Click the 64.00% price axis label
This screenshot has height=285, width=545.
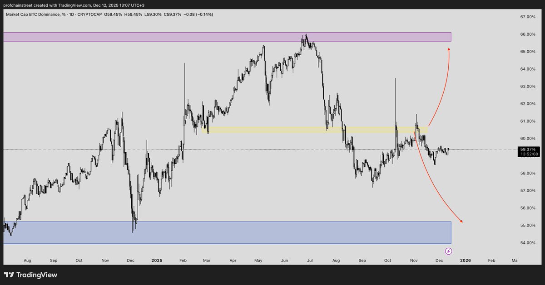[x=528, y=69]
